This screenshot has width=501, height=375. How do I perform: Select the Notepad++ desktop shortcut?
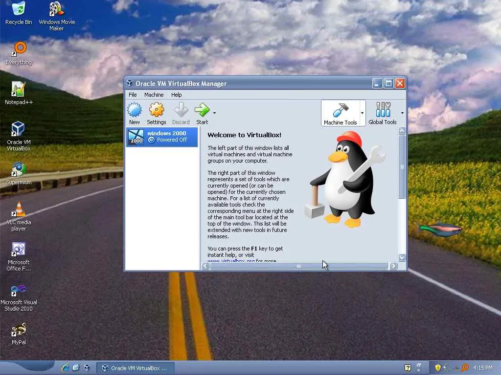coord(19,93)
